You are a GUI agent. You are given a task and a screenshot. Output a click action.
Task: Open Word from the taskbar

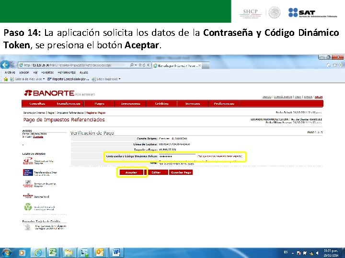point(115,253)
